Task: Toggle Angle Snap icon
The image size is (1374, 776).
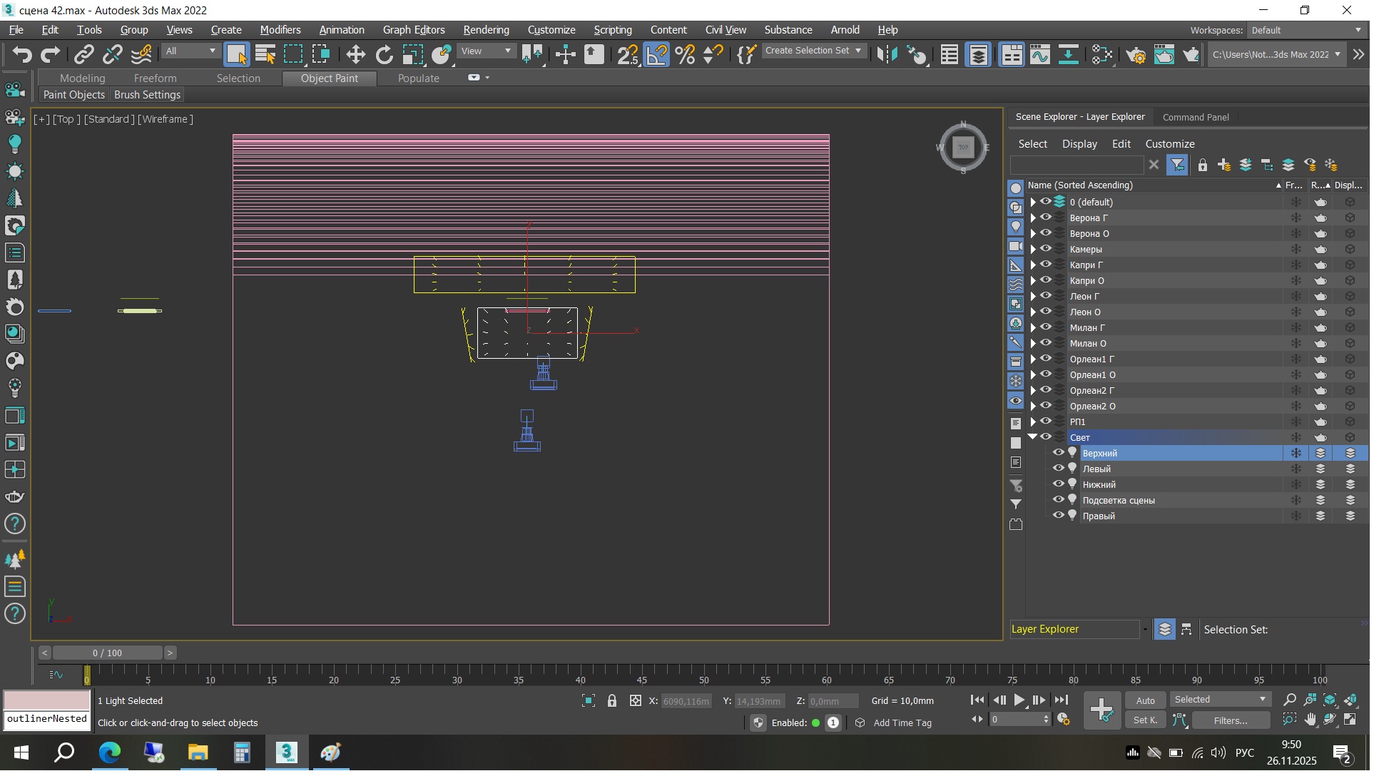Action: point(657,55)
